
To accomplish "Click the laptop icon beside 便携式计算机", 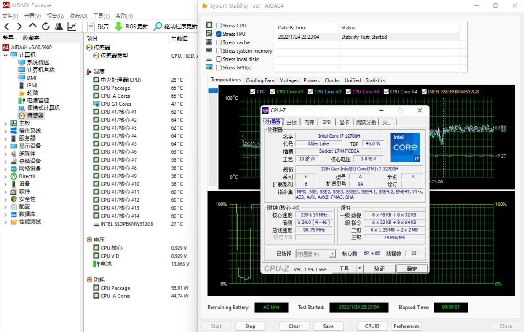I will [21, 108].
